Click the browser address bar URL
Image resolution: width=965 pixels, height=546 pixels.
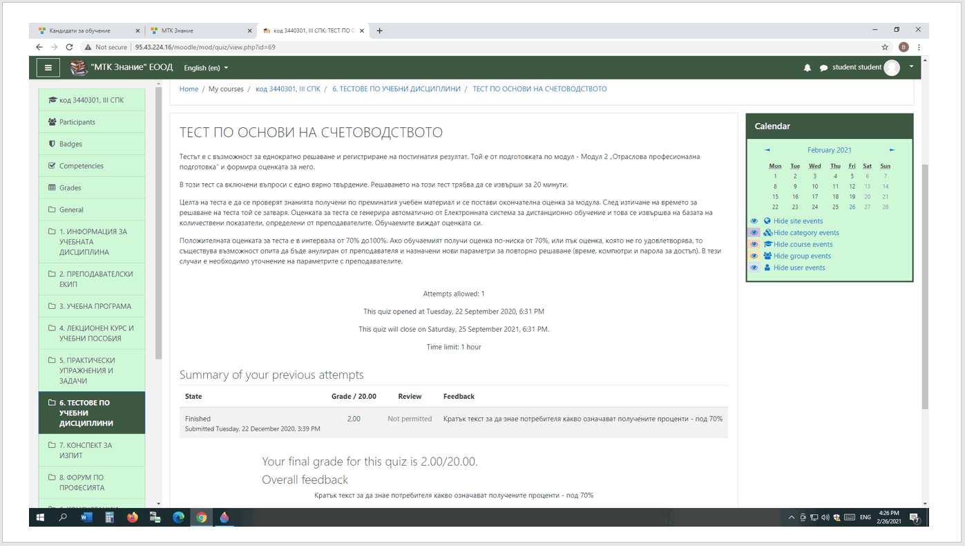(205, 47)
